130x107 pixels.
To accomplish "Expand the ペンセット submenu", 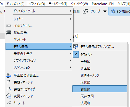I will tap(39, 40).
